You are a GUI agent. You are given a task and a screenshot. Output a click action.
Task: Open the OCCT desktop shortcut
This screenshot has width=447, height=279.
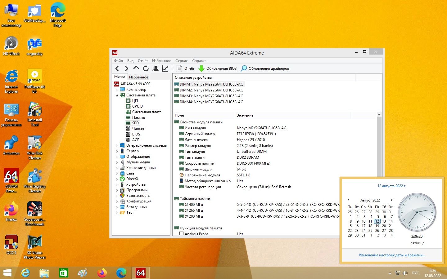point(11,245)
